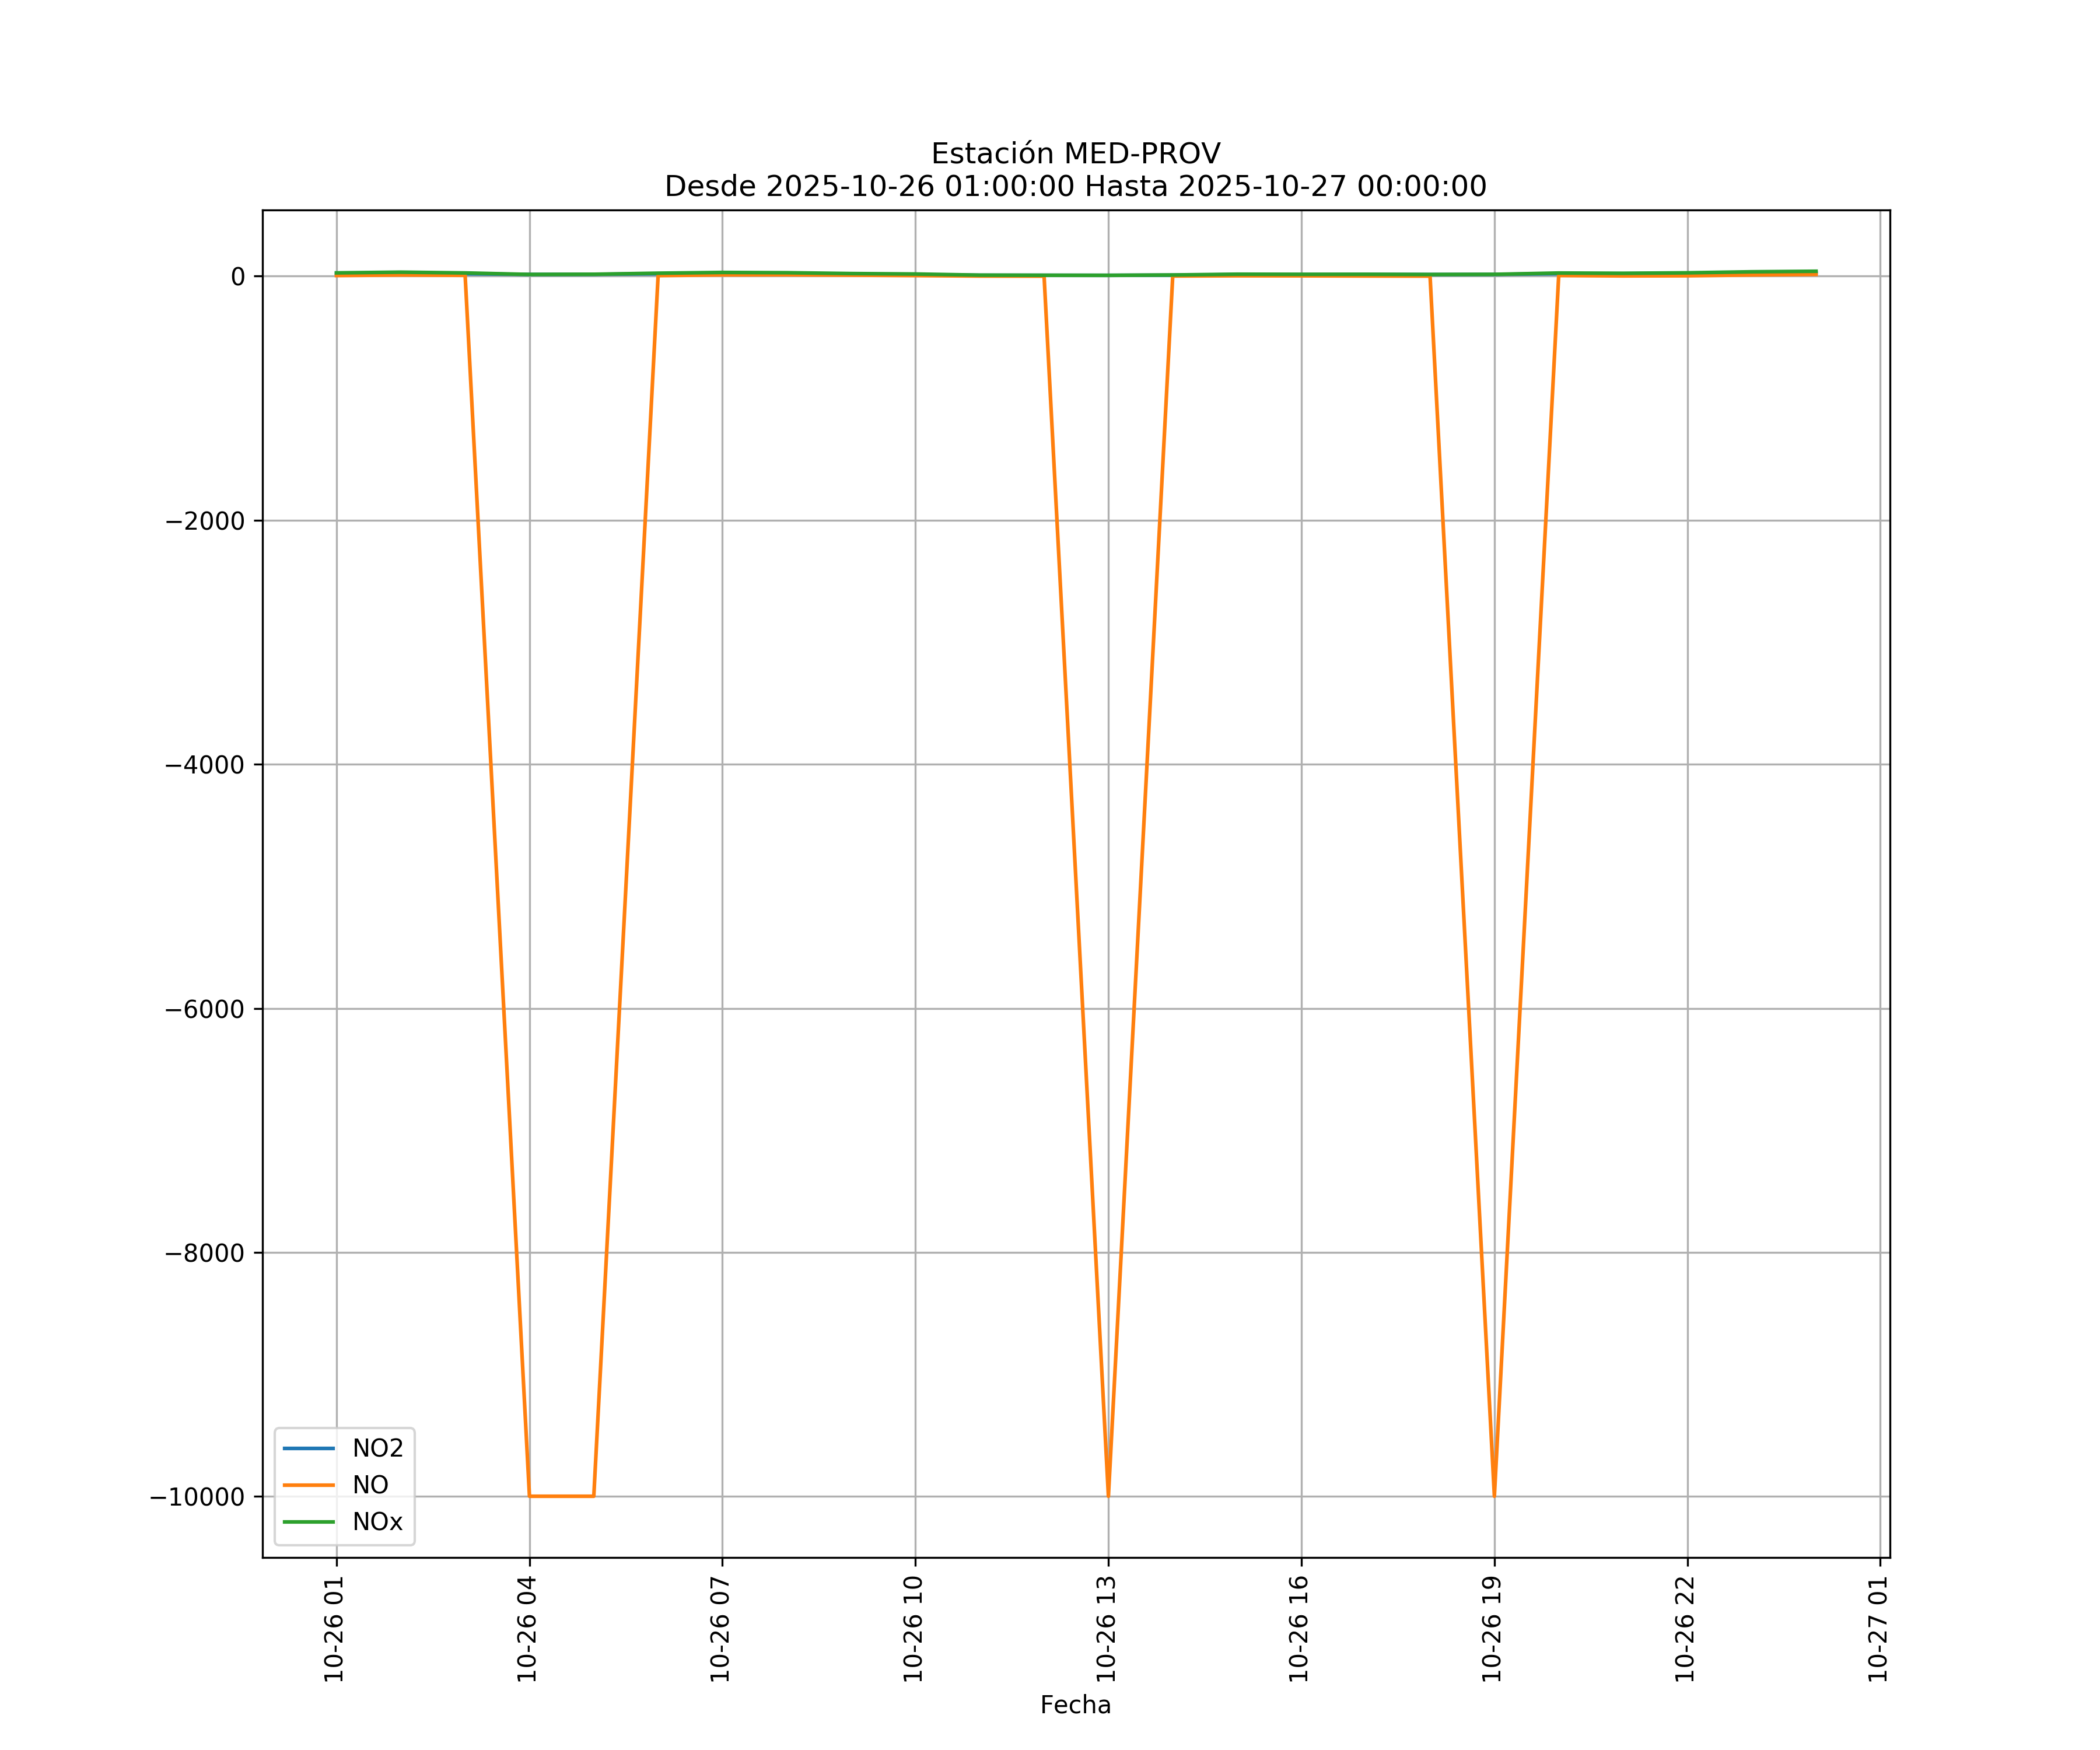The width and height of the screenshot is (2100, 1750).
Task: Click the NO spike minimum at 10-26 13
Action: pos(1108,1494)
